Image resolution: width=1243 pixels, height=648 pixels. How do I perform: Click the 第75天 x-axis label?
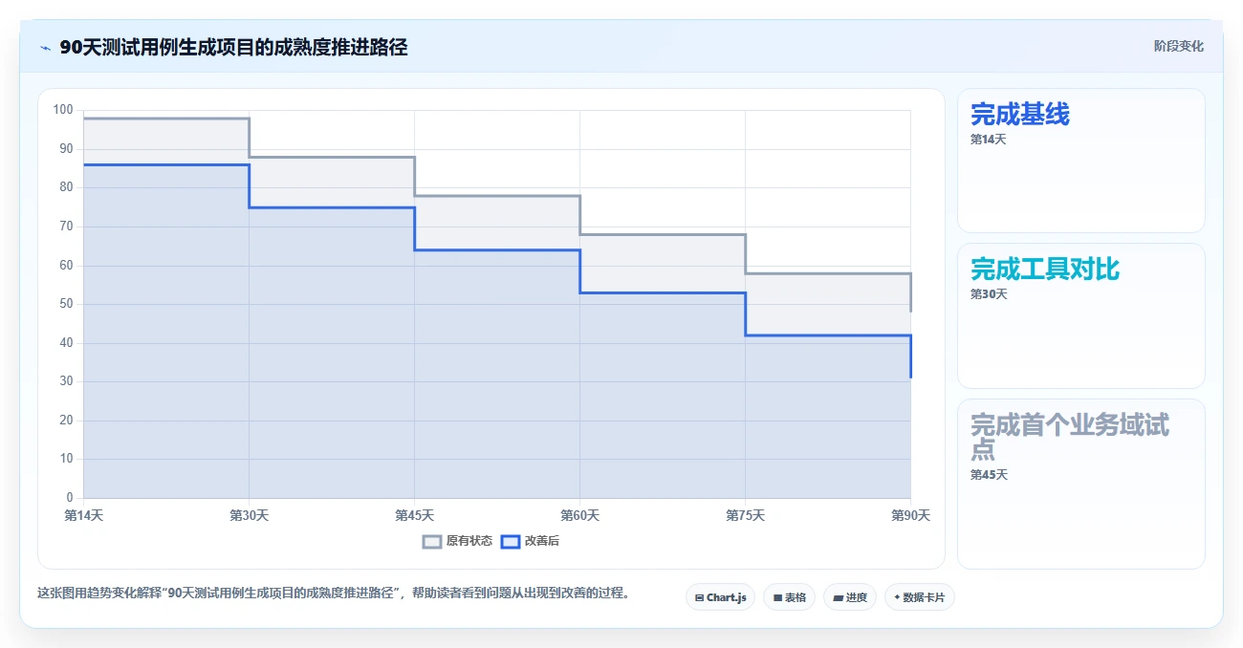(745, 515)
